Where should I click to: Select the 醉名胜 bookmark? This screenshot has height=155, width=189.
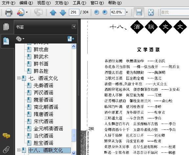[41, 71]
